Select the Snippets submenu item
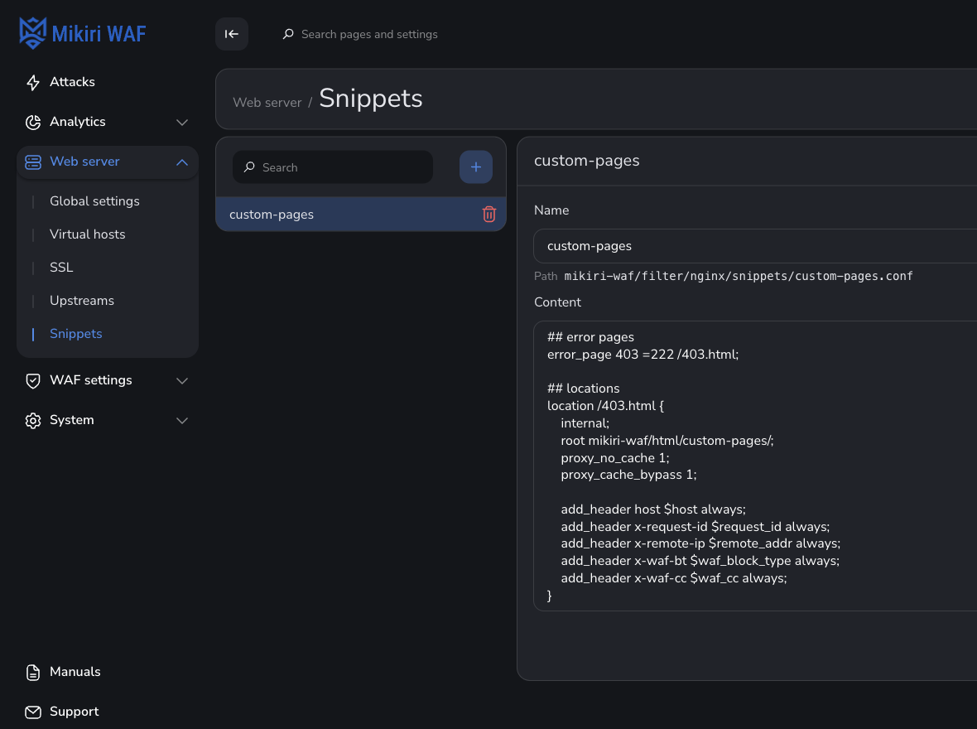 [x=76, y=334]
